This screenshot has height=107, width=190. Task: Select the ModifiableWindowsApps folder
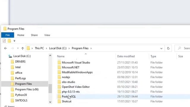pyautogui.click(x=77, y=72)
